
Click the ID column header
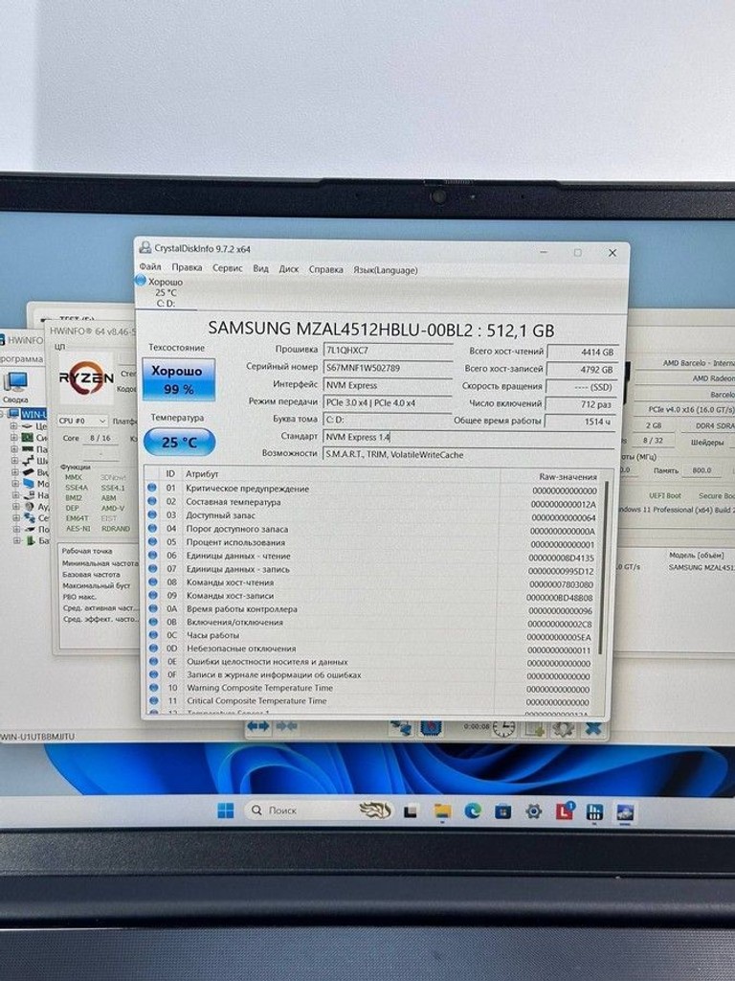[170, 473]
